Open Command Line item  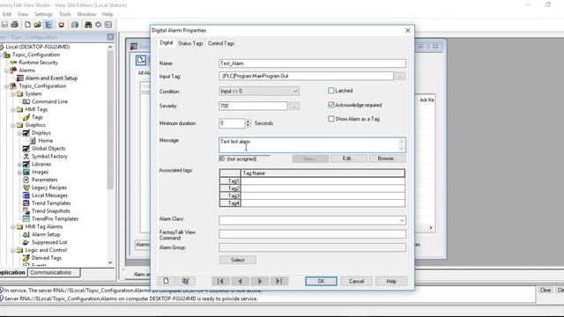coord(49,102)
